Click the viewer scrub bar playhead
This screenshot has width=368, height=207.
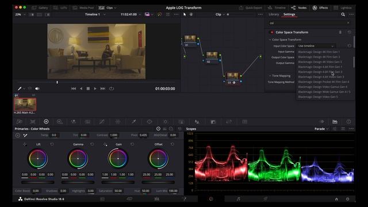point(57,82)
